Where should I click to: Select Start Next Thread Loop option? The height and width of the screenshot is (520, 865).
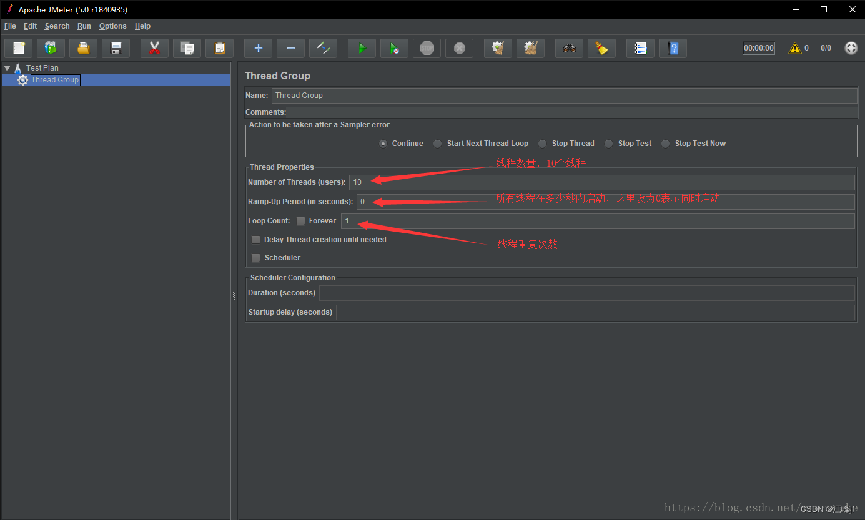click(438, 144)
